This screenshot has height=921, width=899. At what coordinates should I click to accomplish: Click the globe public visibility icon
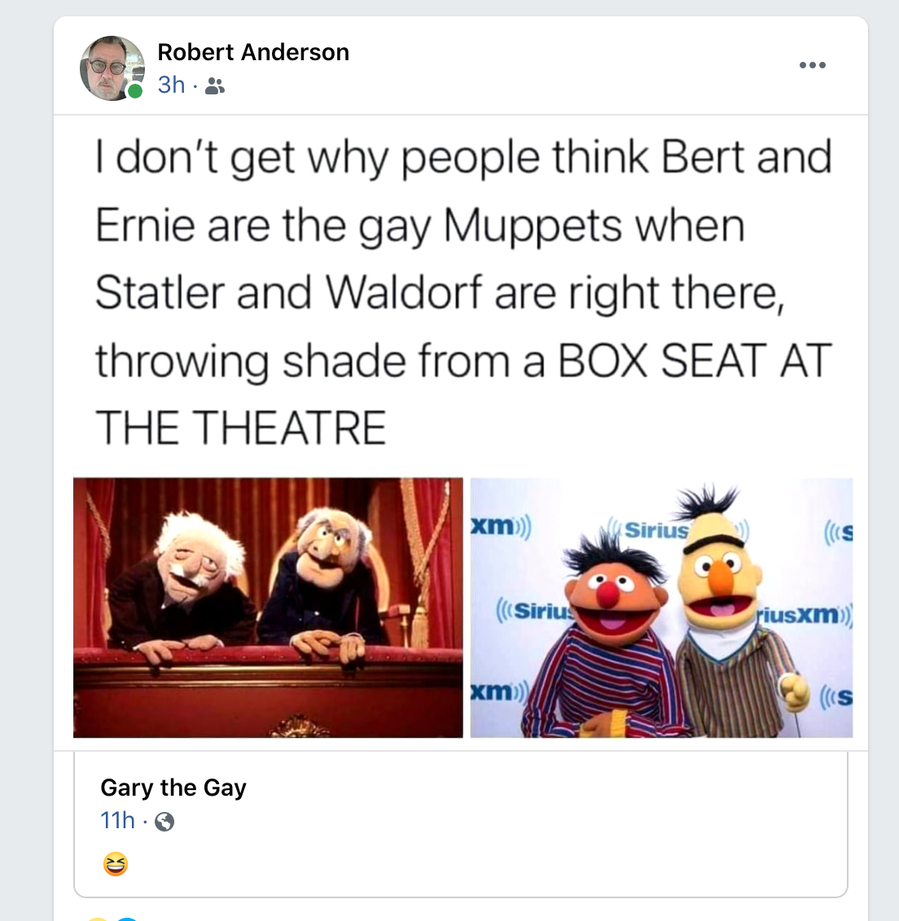click(164, 821)
